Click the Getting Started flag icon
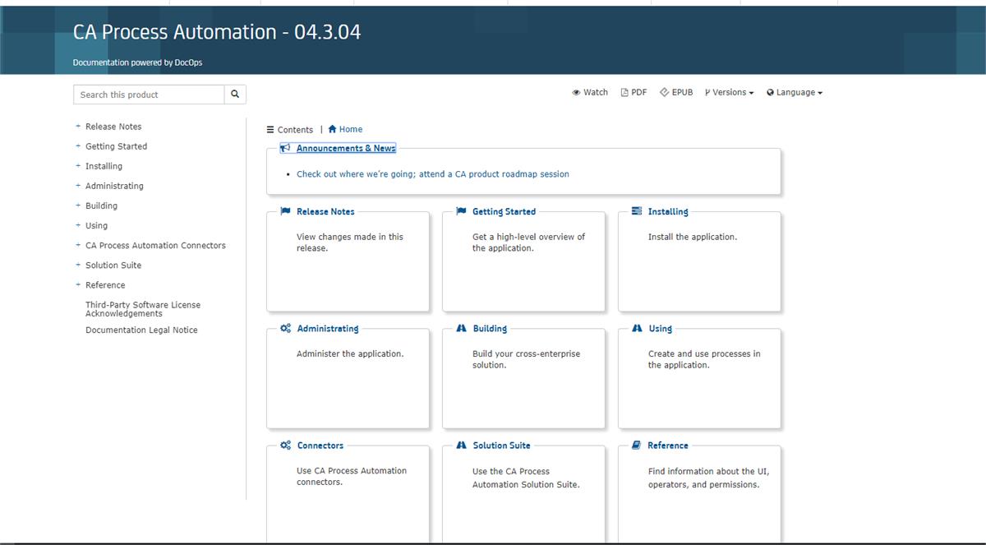The image size is (986, 545). [x=461, y=211]
